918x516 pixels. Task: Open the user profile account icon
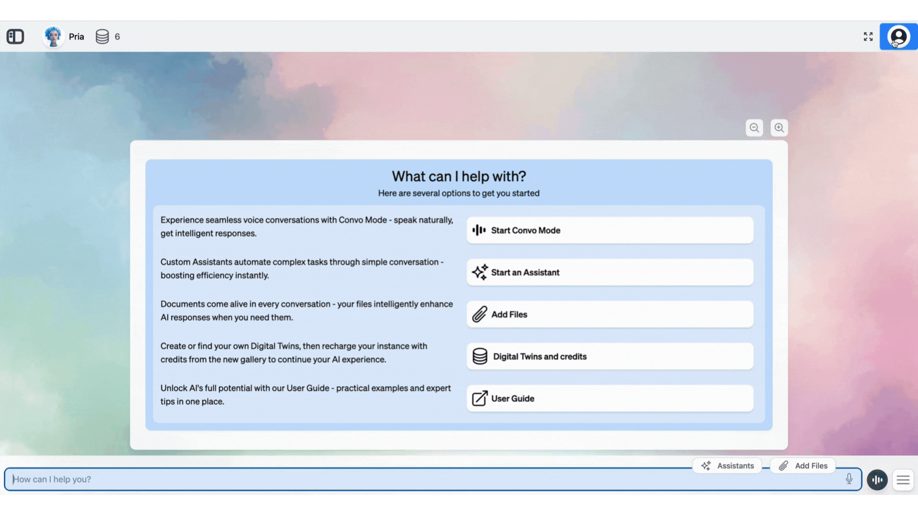click(x=898, y=37)
